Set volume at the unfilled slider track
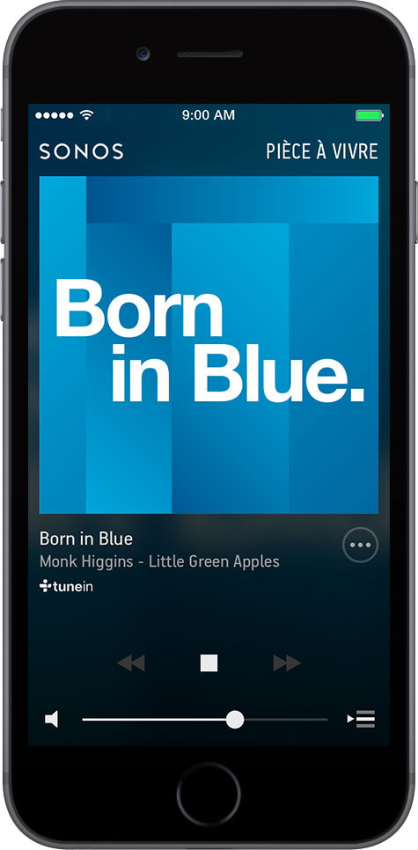The width and height of the screenshot is (418, 850). tap(286, 720)
